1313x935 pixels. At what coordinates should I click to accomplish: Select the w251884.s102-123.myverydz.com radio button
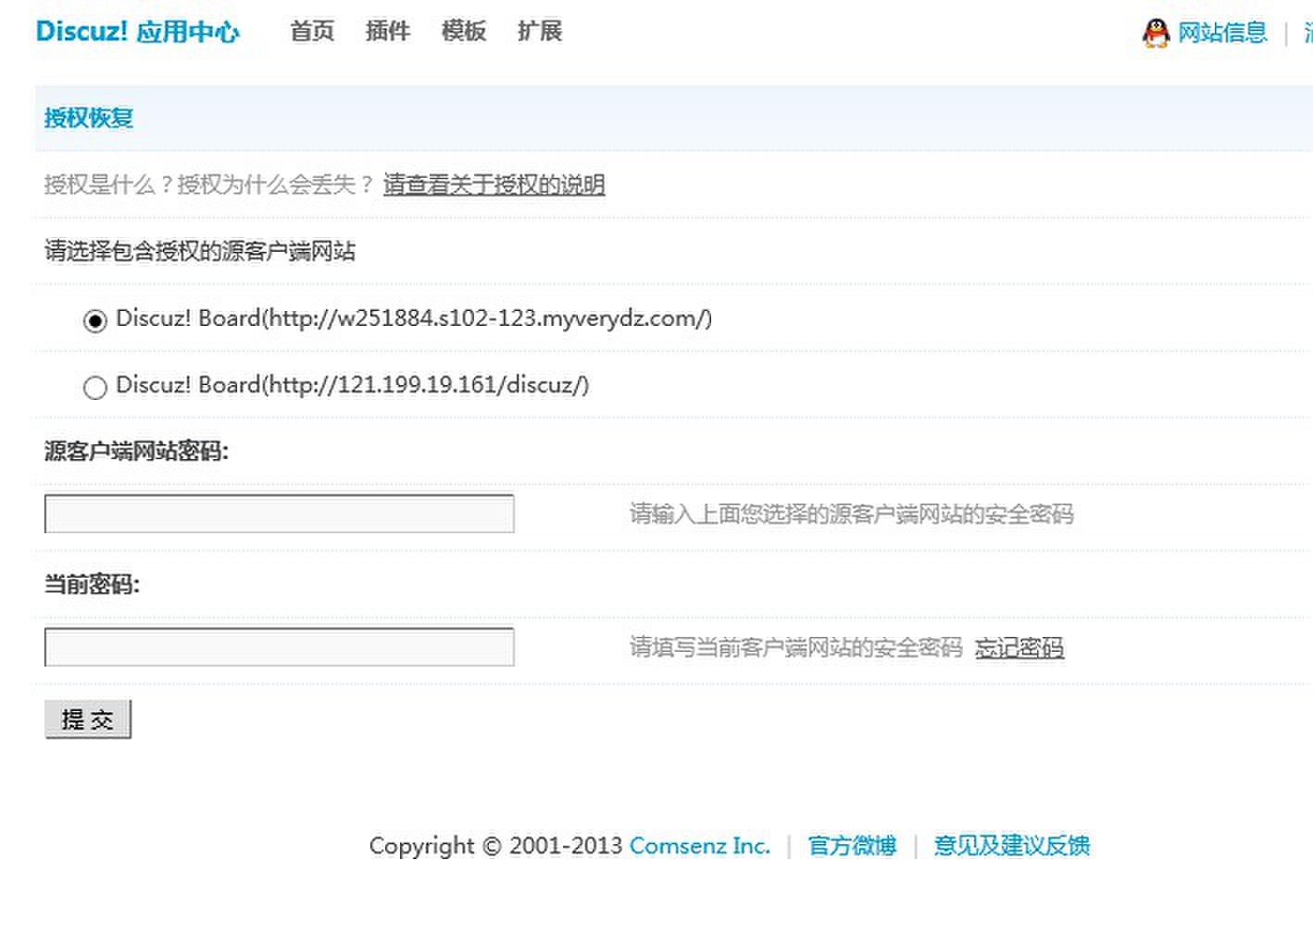[x=95, y=320]
